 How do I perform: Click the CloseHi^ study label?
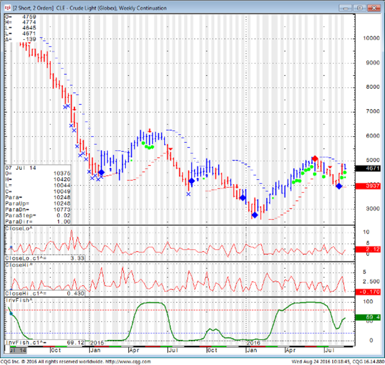click(x=19, y=265)
